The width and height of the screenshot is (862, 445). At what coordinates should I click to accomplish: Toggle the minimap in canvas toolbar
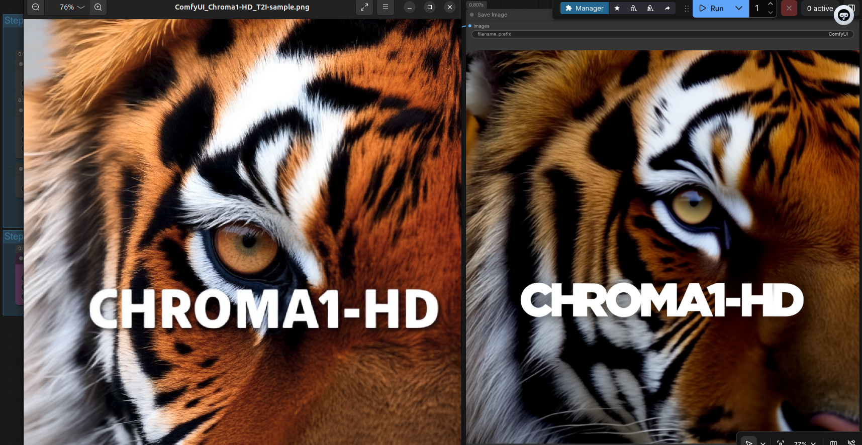click(x=833, y=443)
